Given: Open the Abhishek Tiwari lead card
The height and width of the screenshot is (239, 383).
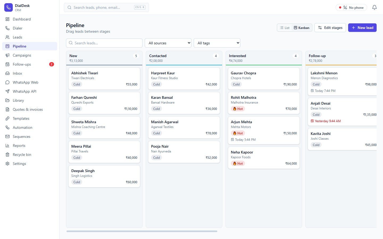Looking at the screenshot, I should [x=104, y=79].
